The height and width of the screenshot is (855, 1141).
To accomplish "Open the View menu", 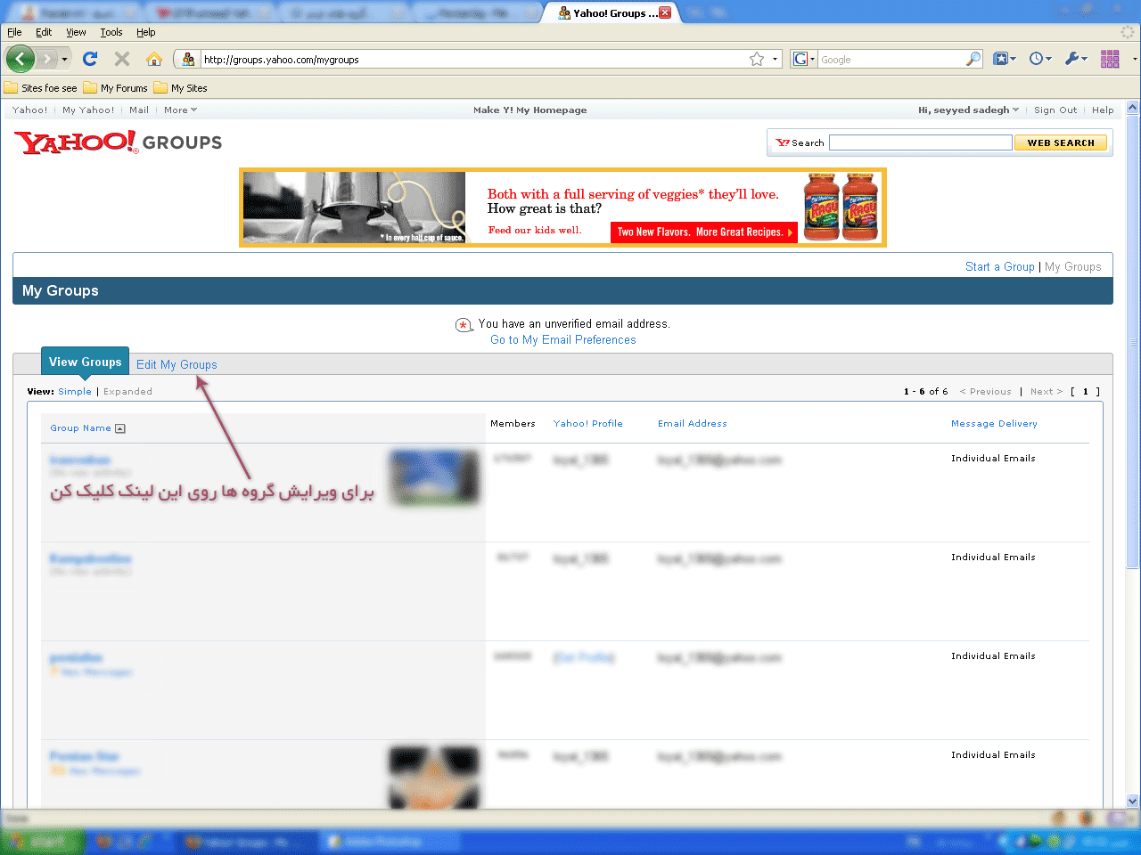I will [76, 32].
